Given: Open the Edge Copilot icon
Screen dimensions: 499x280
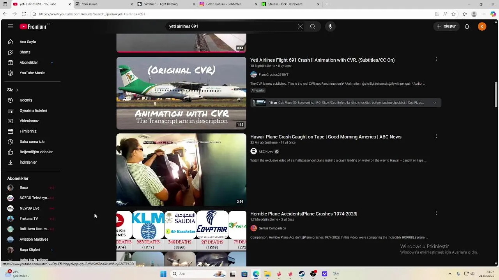Looking at the screenshot, I should 493,14.
